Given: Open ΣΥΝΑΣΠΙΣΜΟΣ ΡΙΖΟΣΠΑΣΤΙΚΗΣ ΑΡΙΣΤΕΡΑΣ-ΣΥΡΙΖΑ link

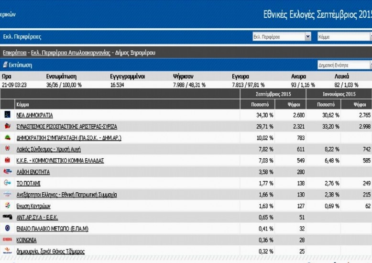Looking at the screenshot, I should pos(66,127).
